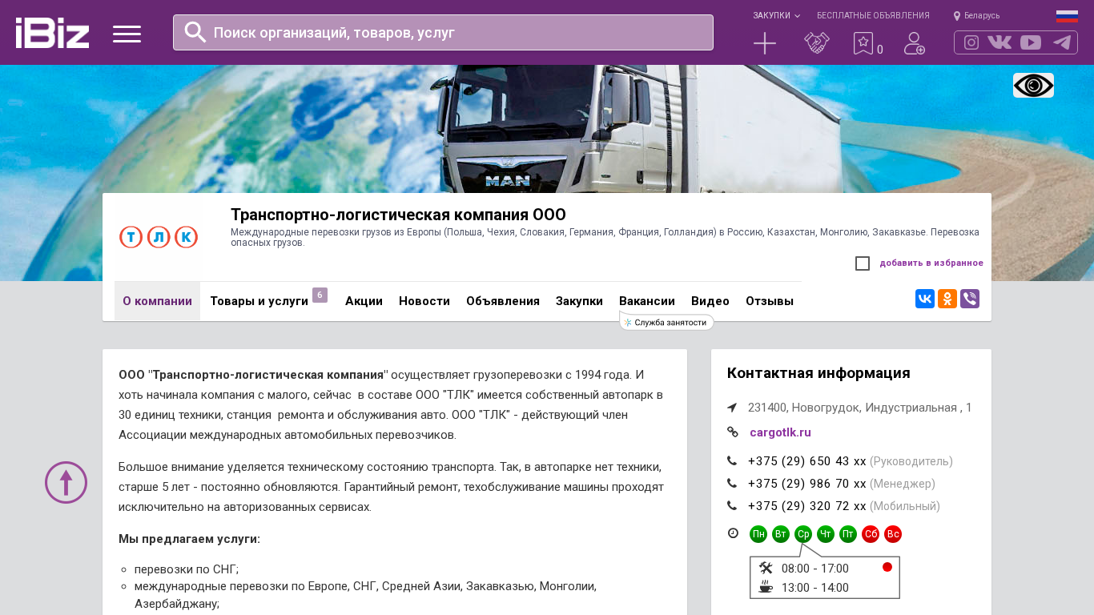The height and width of the screenshot is (615, 1094).
Task: Click break time '13:00 - 14:00'
Action: coord(815,588)
